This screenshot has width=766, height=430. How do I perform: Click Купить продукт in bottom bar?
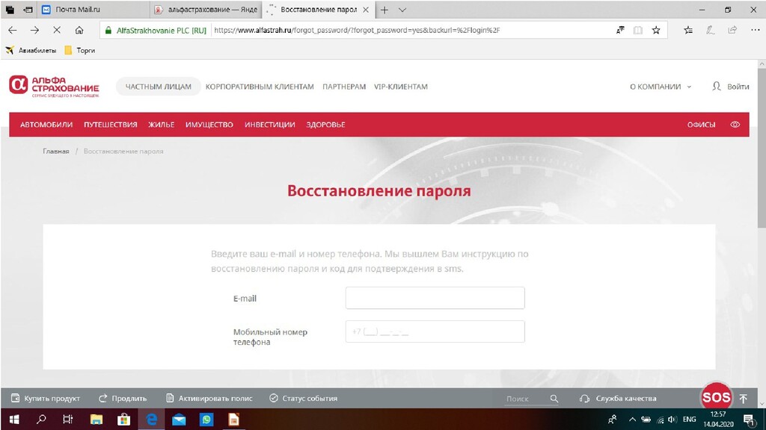(x=46, y=399)
